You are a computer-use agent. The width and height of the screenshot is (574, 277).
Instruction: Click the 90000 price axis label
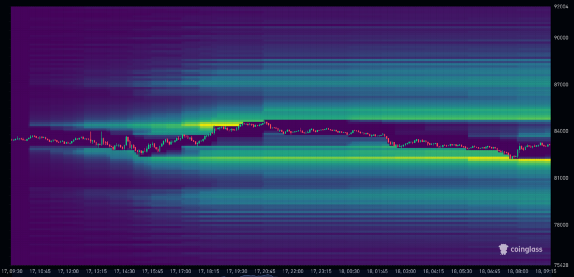pos(561,37)
